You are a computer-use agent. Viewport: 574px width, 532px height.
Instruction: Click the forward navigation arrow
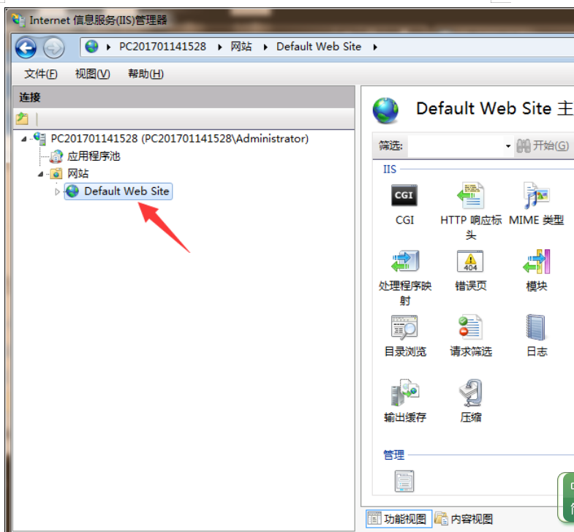(x=54, y=47)
